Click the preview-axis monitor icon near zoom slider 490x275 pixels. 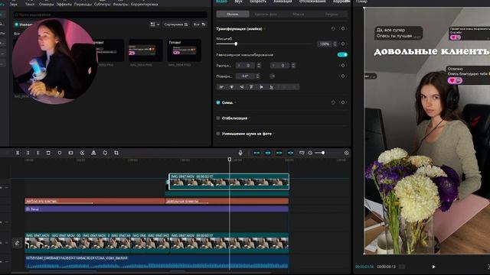pyautogui.click(x=302, y=153)
